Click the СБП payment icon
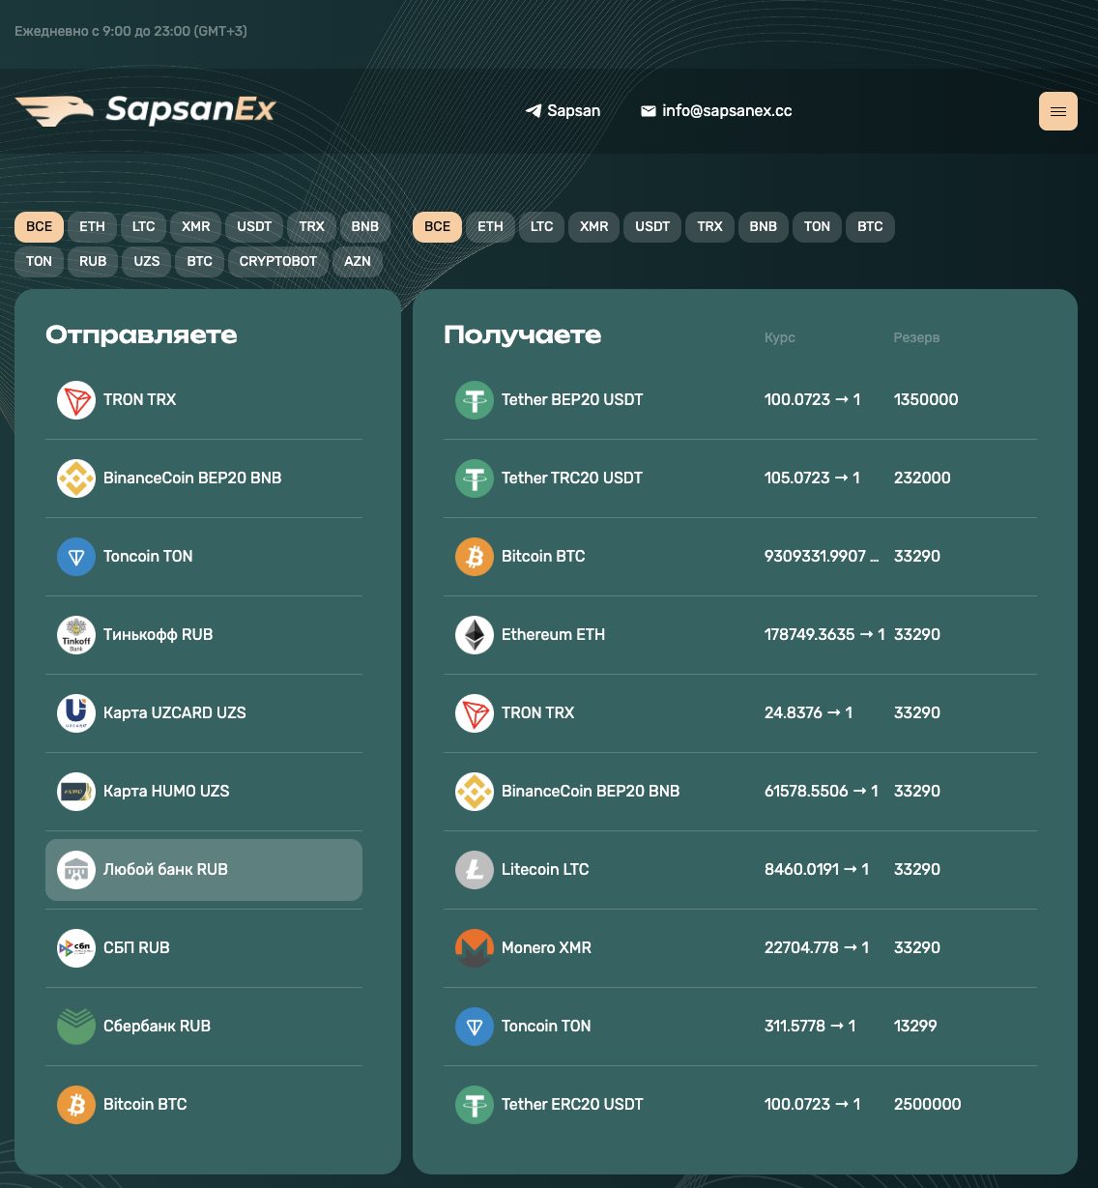1098x1188 pixels. (x=76, y=948)
